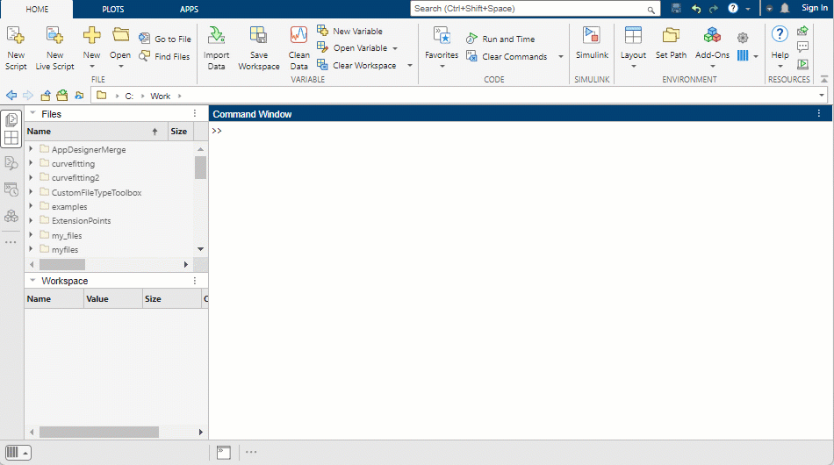Click the Import Data icon
Viewport: 834px width, 465px height.
(x=216, y=37)
